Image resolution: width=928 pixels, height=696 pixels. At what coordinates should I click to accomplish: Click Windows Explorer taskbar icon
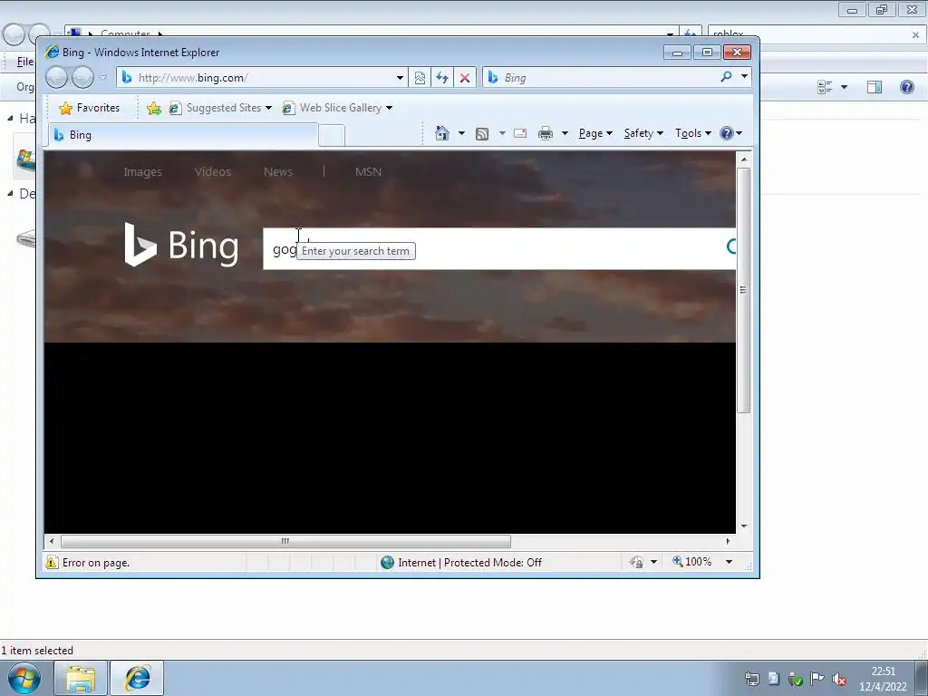tap(81, 678)
